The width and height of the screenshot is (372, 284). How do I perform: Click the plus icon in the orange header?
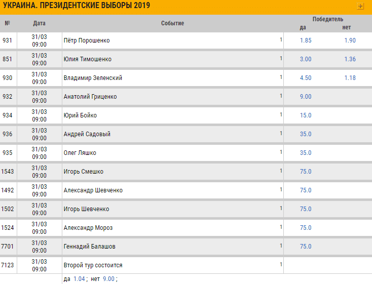pyautogui.click(x=360, y=6)
